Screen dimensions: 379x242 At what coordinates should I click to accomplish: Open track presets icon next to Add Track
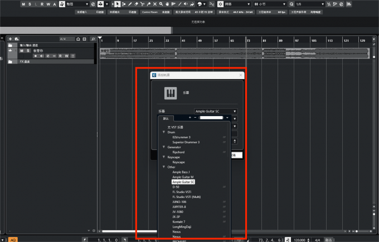[17, 39]
